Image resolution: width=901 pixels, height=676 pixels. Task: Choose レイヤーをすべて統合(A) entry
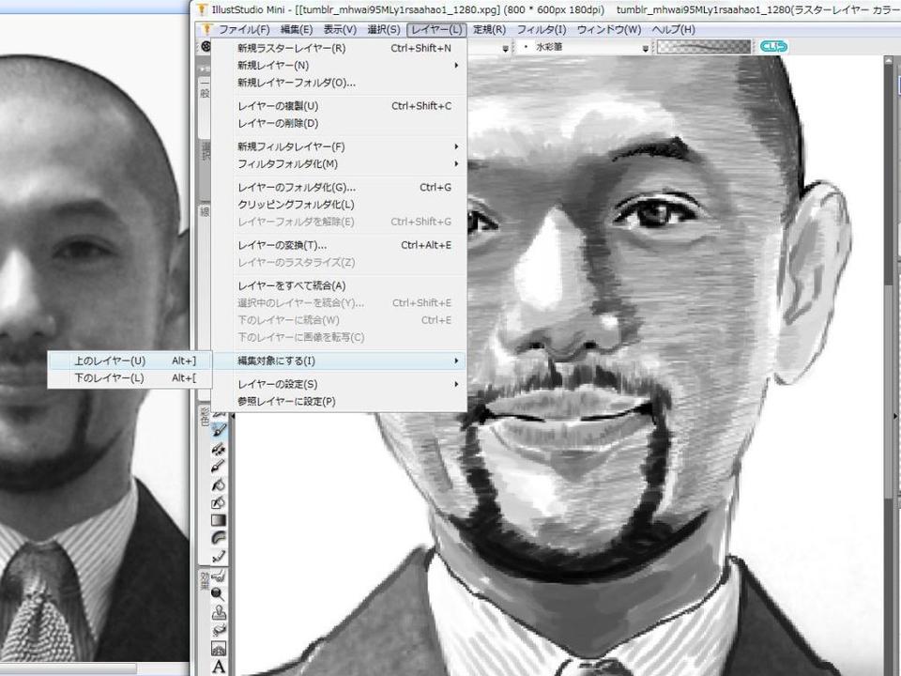pos(339,285)
